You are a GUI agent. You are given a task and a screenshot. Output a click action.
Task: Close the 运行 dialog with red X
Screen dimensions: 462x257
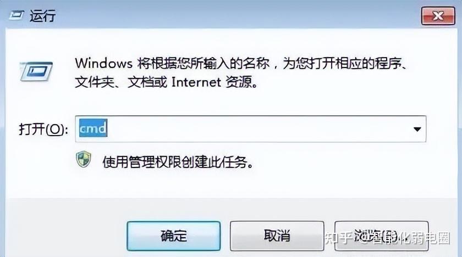click(438, 15)
